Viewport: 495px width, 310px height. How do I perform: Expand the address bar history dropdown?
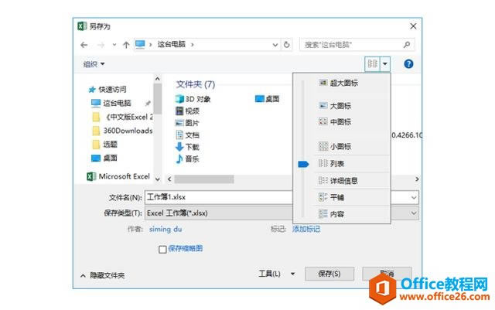coord(275,45)
